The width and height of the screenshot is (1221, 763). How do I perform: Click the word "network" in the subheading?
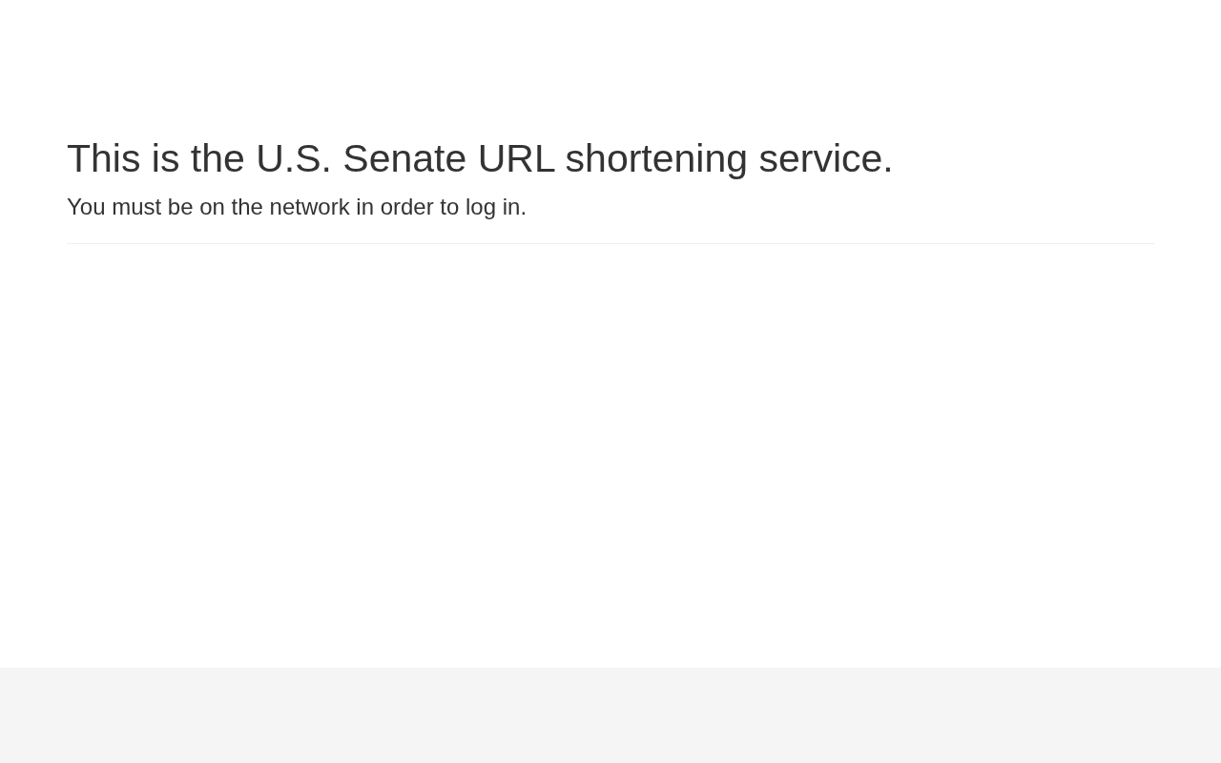pyautogui.click(x=309, y=207)
